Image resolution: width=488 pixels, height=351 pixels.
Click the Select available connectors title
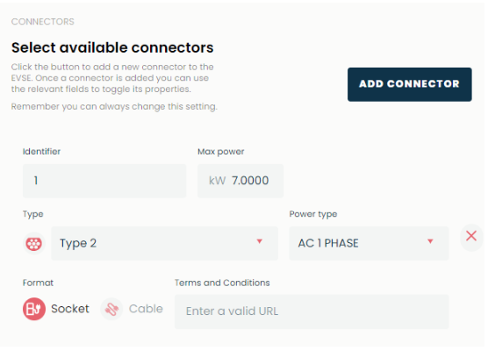point(112,48)
